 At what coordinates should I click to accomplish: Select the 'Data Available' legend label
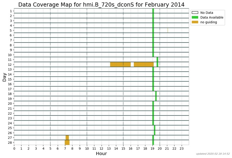click(212, 17)
